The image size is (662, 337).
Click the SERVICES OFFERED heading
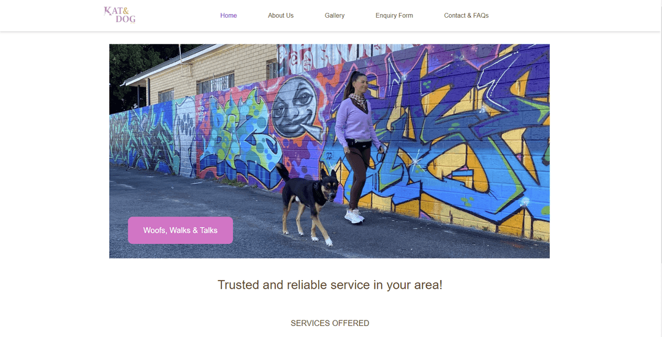pos(330,323)
